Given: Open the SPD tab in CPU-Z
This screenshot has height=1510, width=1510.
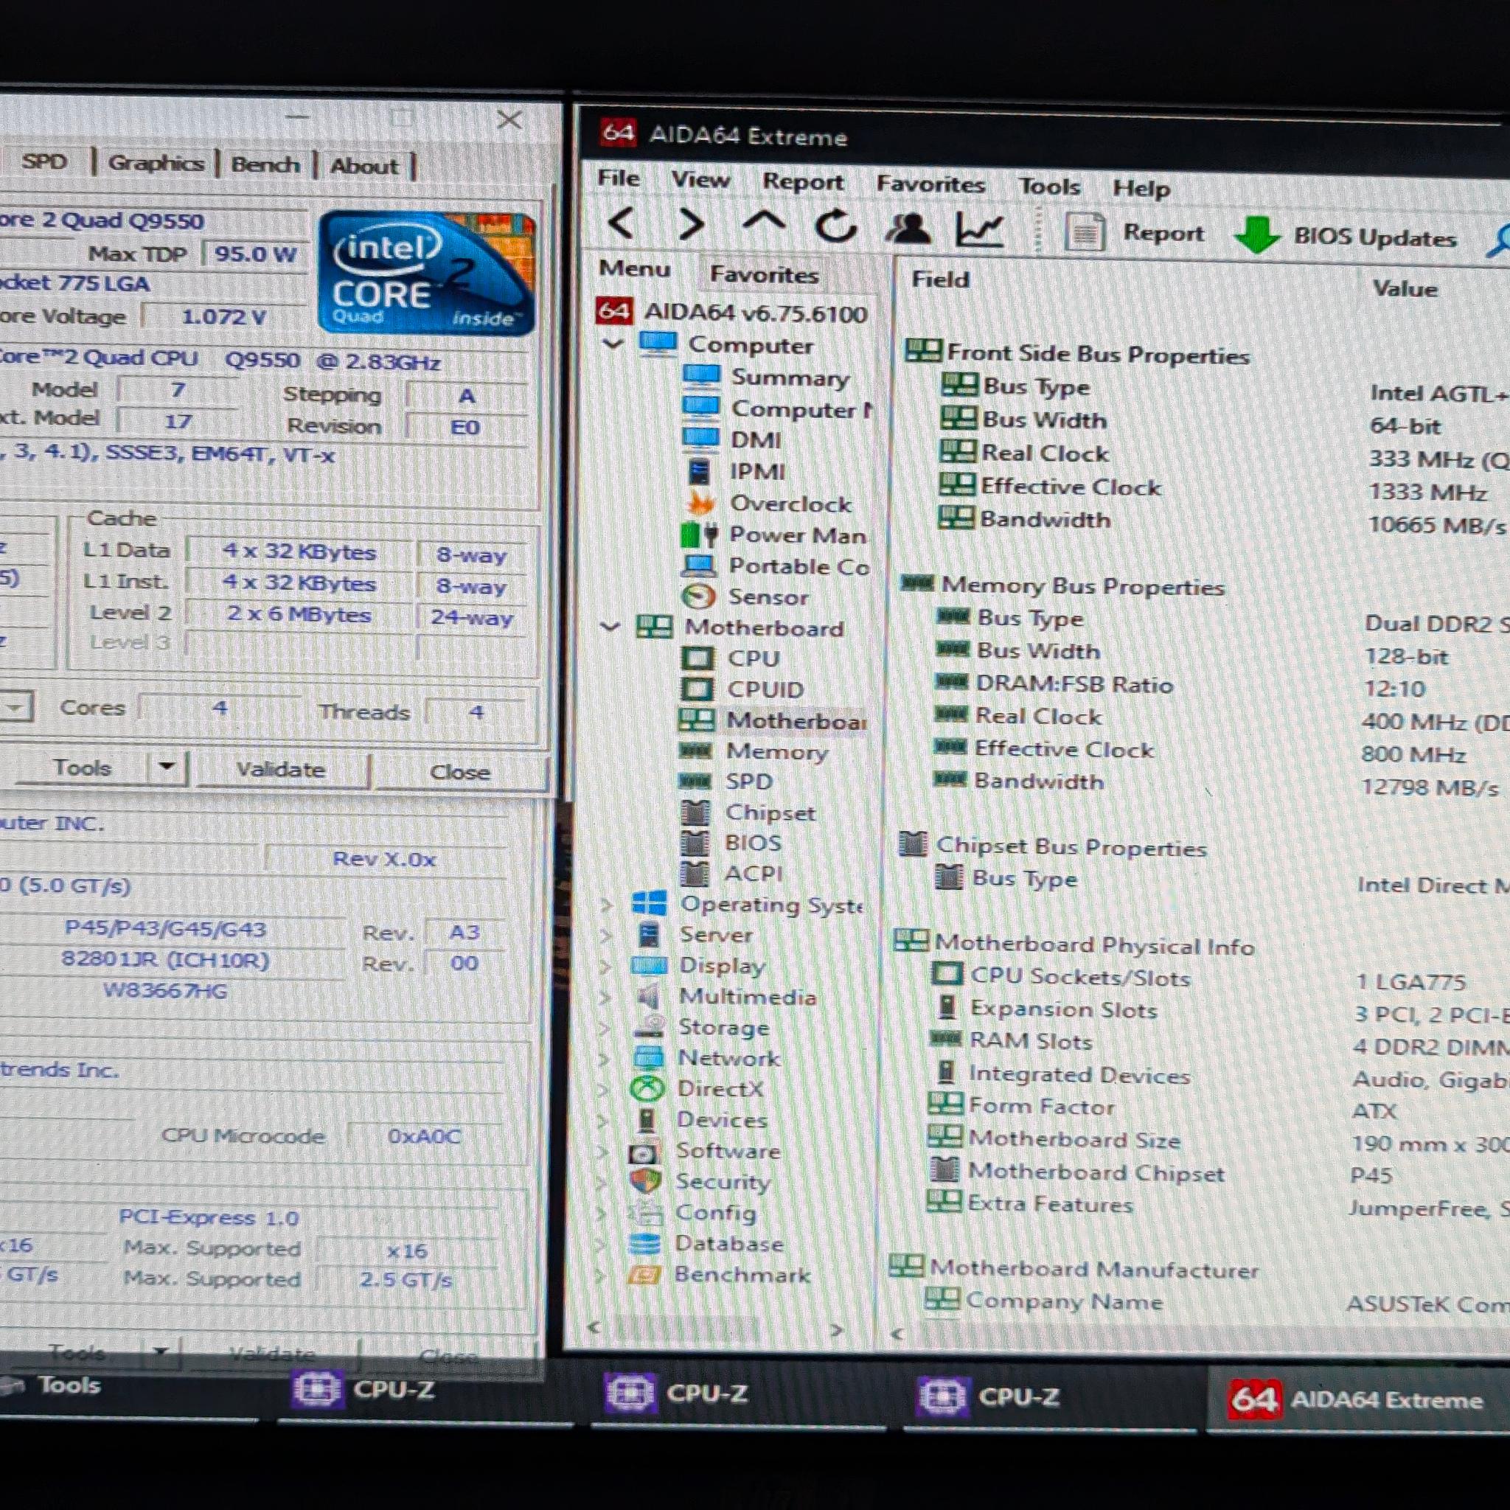Looking at the screenshot, I should pos(44,161).
